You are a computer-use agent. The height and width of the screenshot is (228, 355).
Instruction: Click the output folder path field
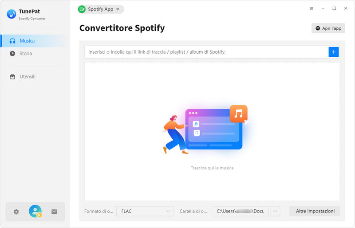point(240,211)
